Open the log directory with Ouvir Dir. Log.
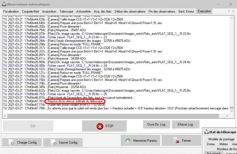The image size is (237, 154). [157, 124]
